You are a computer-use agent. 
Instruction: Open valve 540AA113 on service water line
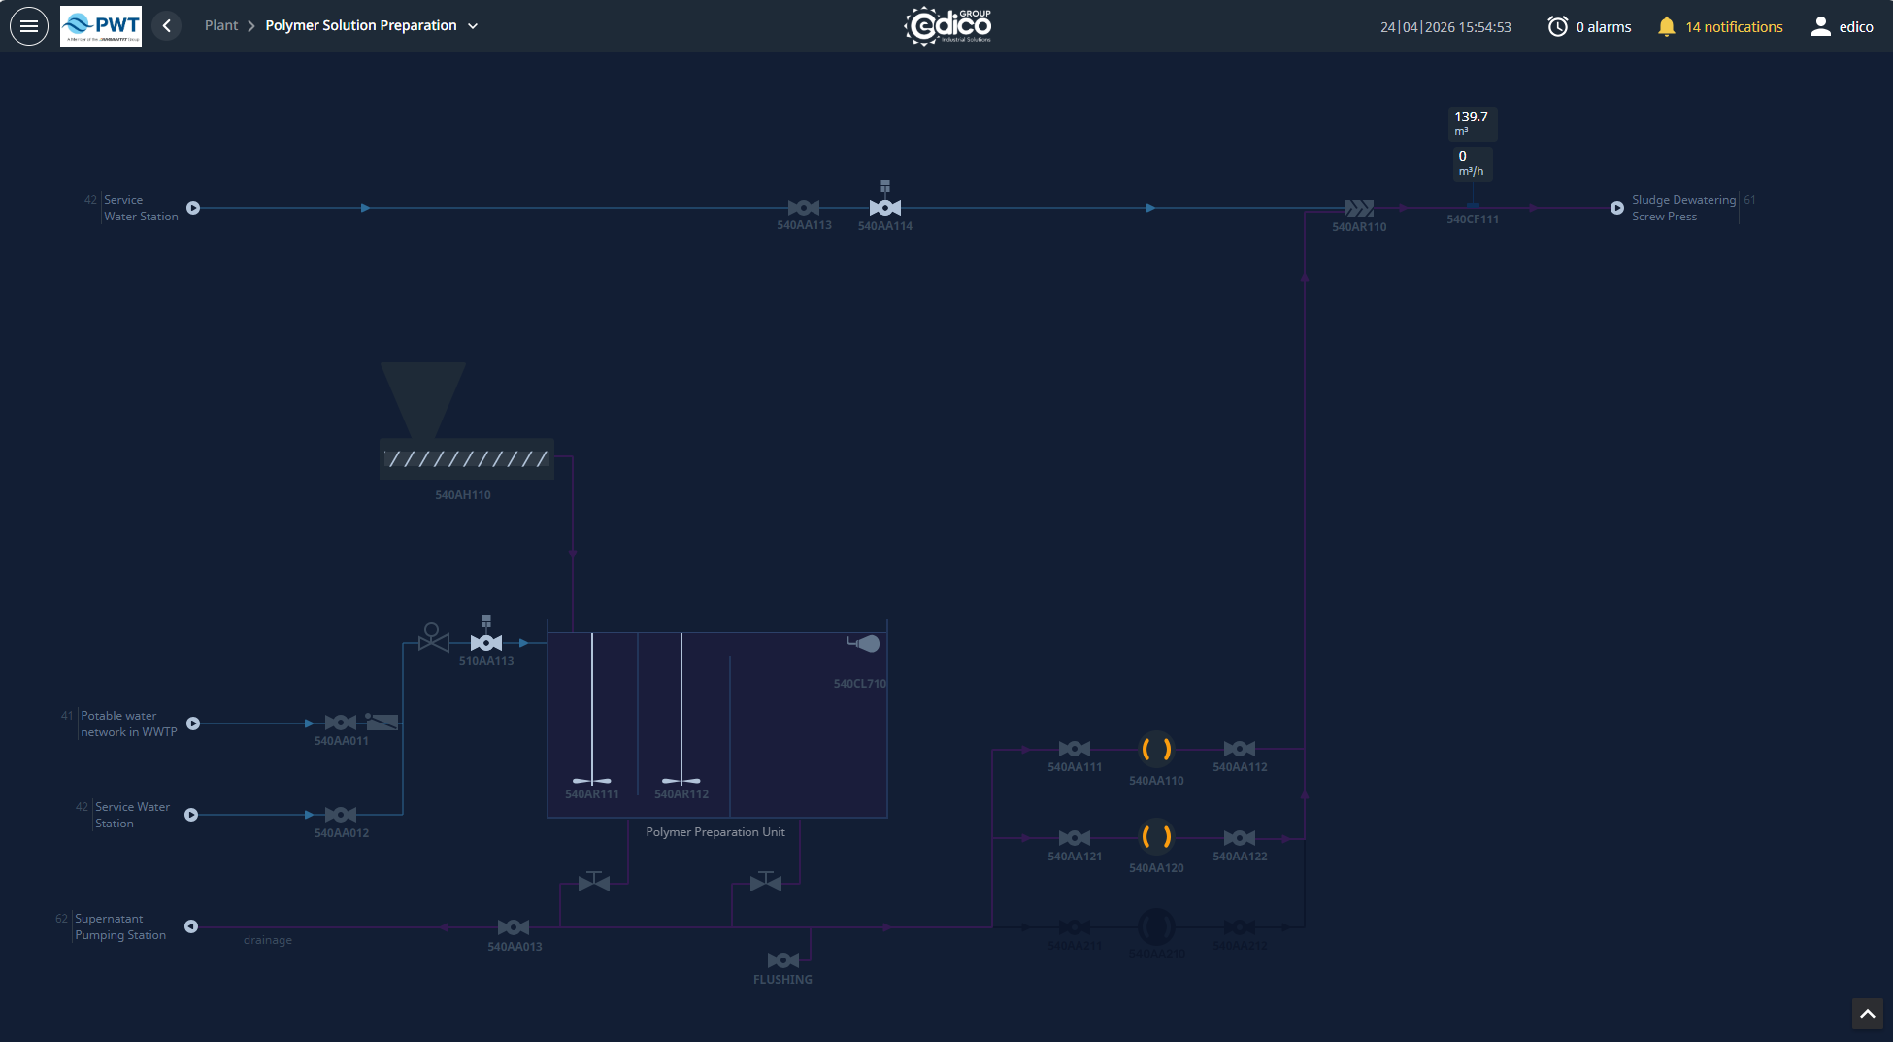click(804, 208)
